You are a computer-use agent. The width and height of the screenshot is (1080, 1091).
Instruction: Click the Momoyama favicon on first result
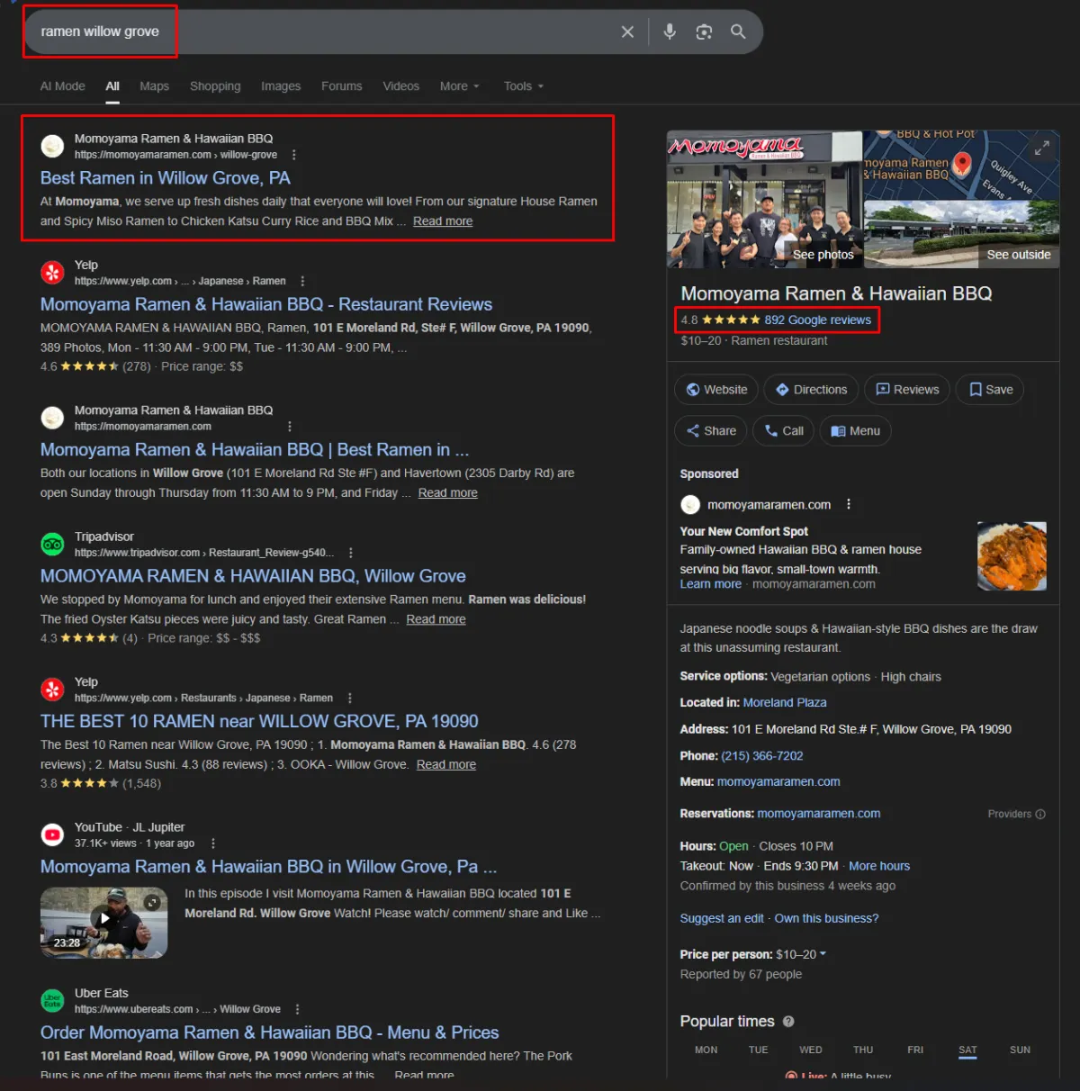pos(52,146)
